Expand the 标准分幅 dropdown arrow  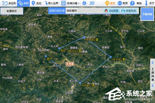pos(79,3)
